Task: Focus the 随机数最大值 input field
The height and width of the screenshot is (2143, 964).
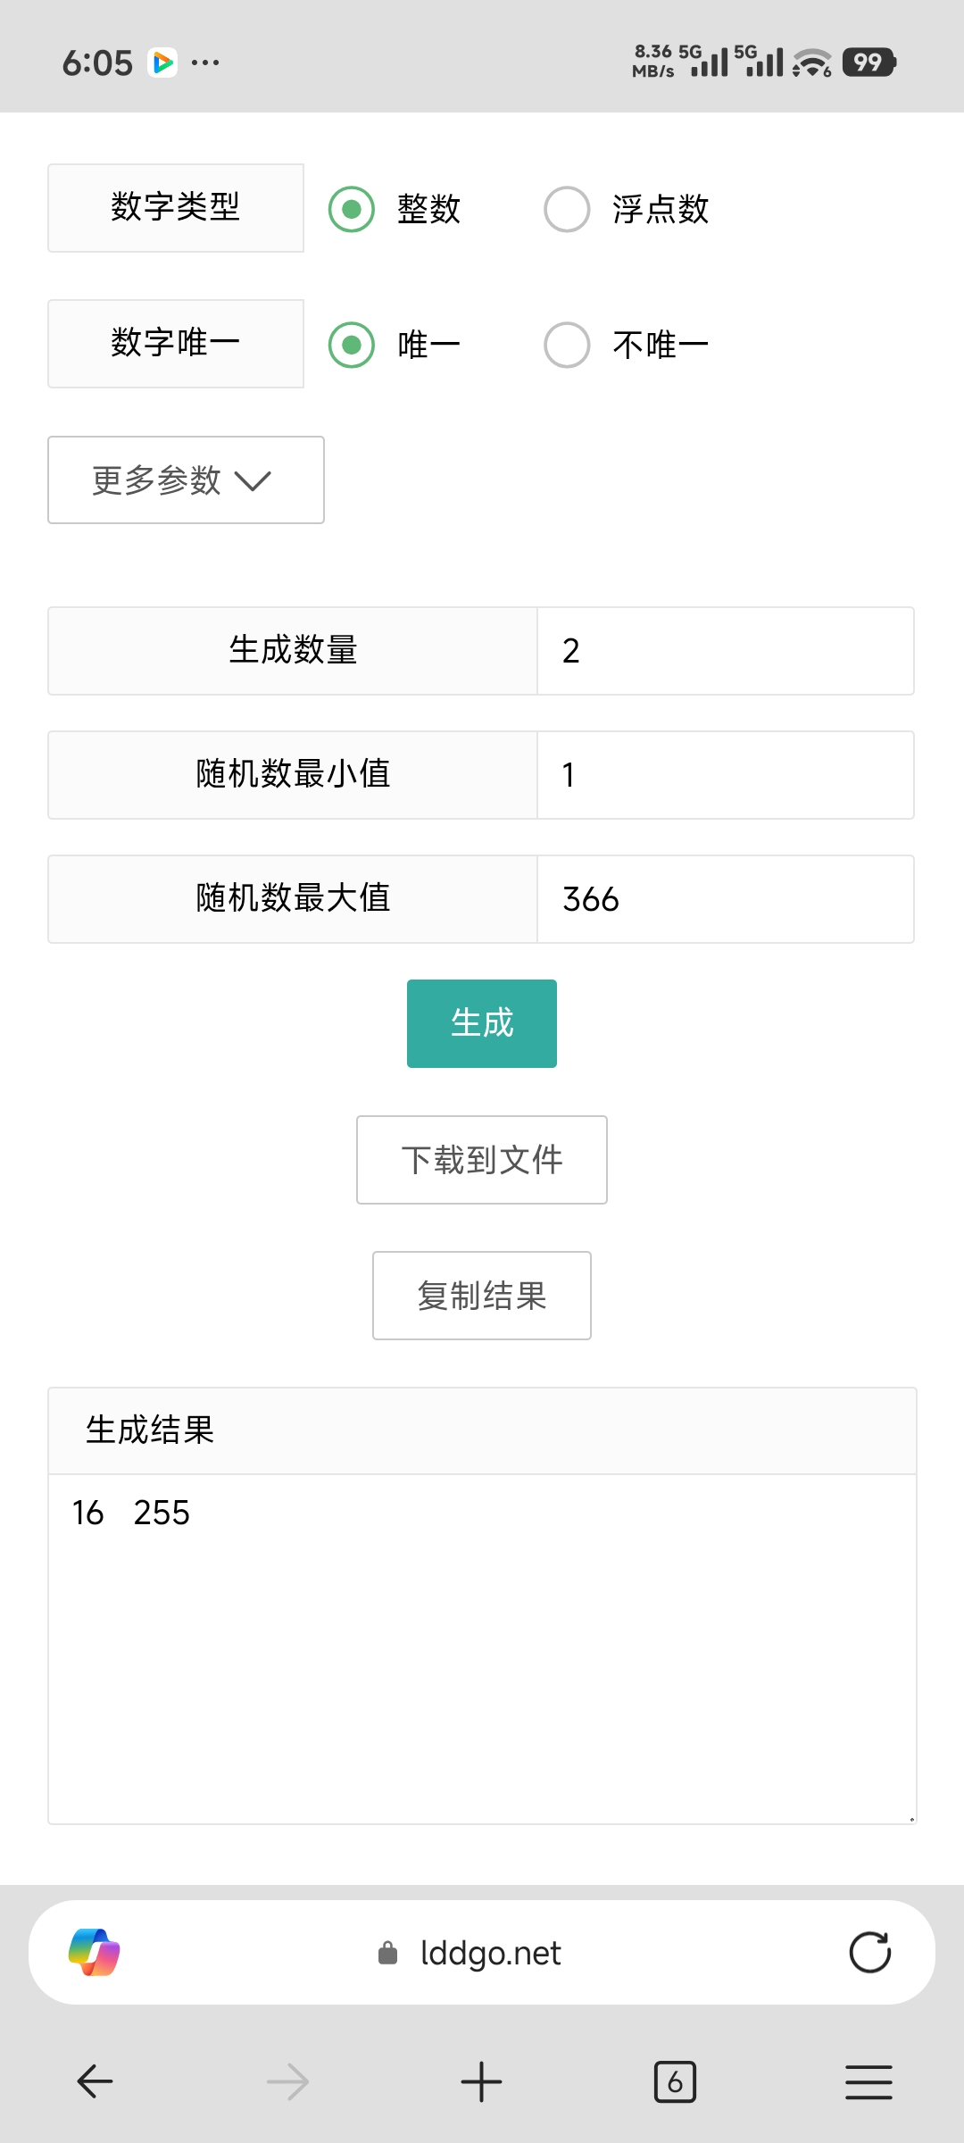Action: [725, 899]
